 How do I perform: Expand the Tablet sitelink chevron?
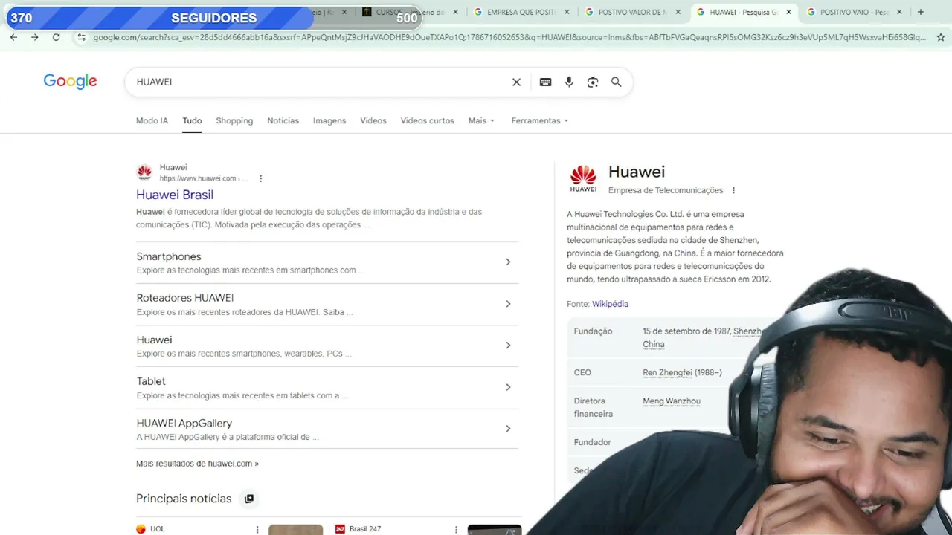508,387
